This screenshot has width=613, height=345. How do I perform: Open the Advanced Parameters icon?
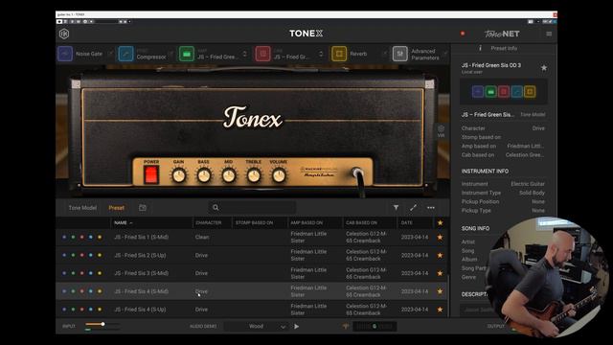point(400,54)
